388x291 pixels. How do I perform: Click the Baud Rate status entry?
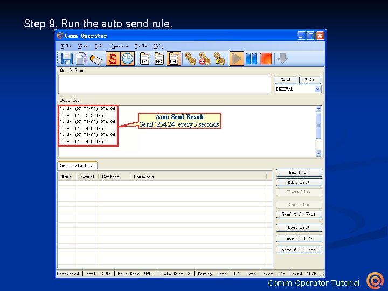[136, 274]
